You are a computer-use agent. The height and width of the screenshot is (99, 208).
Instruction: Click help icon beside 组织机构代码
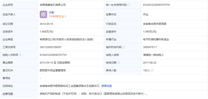point(124,47)
